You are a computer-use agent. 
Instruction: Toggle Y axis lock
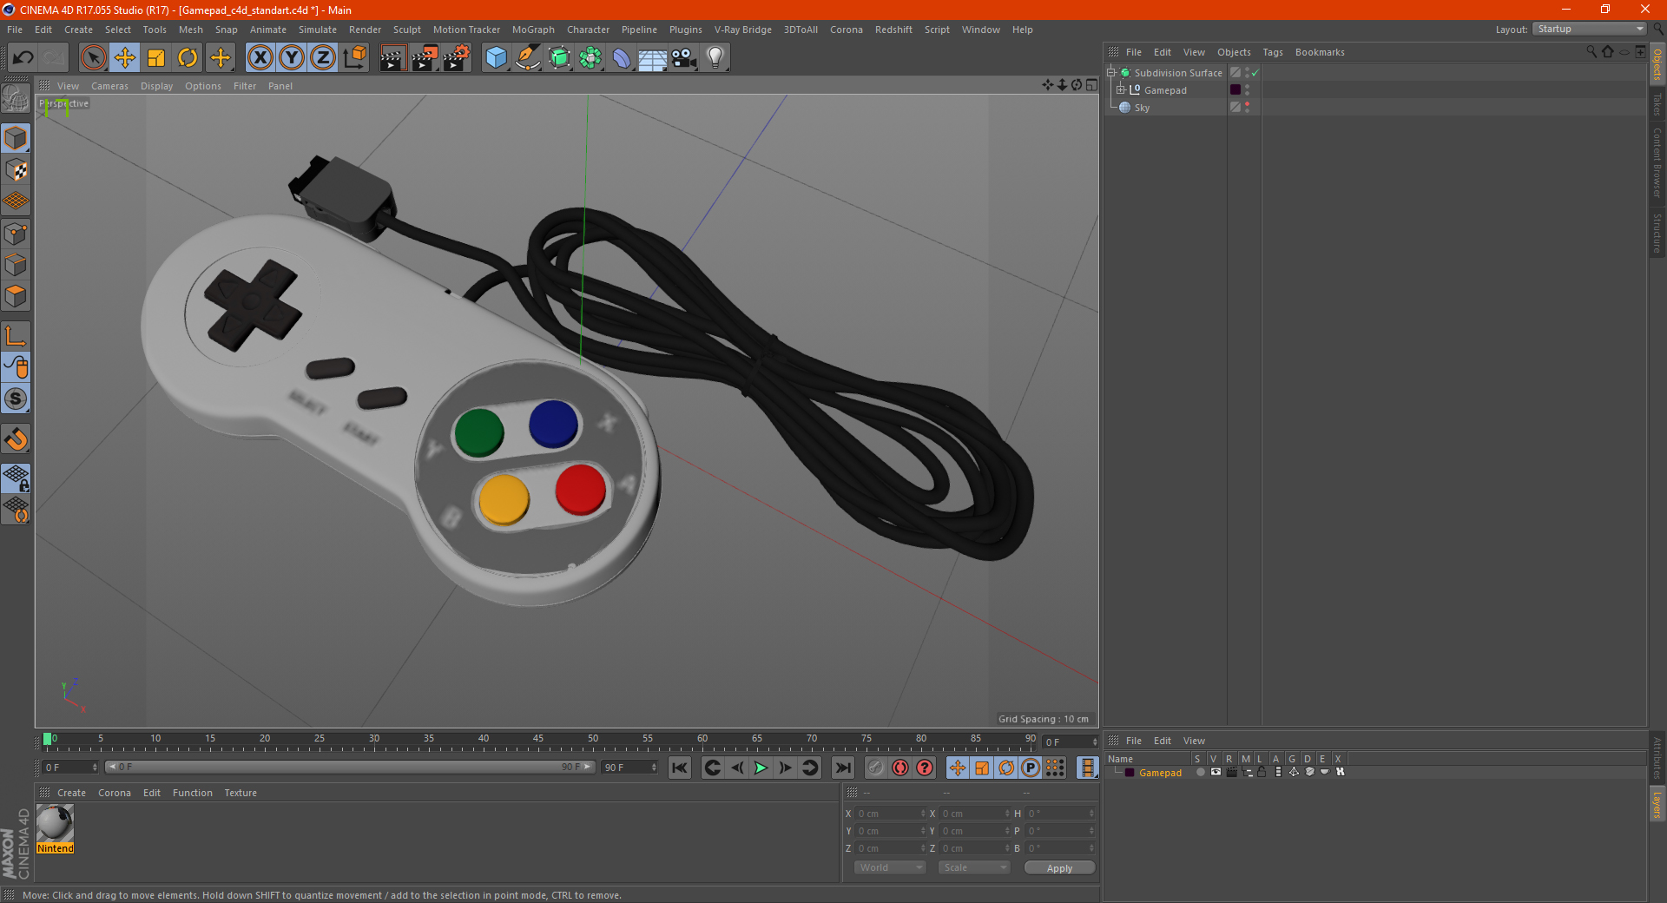[x=292, y=58]
